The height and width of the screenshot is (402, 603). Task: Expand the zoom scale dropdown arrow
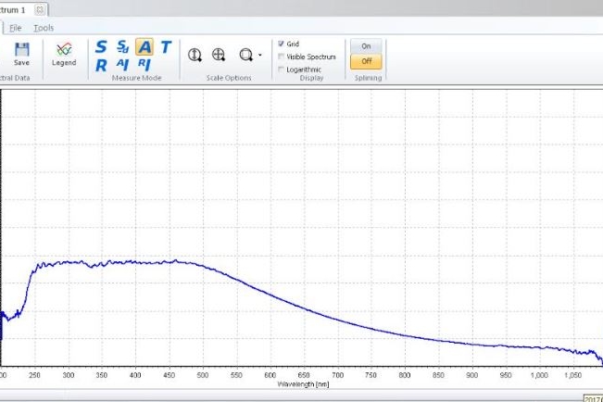[259, 56]
